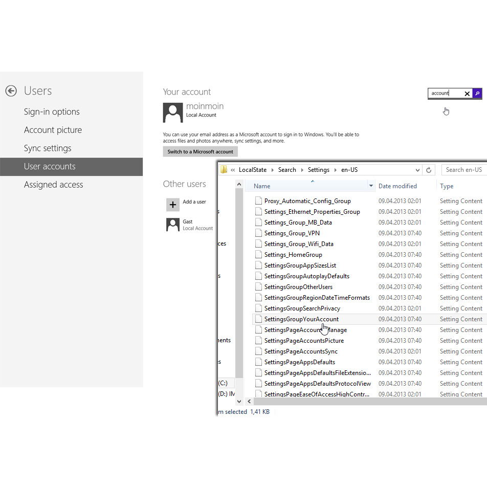Select the Gast user avatar

tap(173, 225)
